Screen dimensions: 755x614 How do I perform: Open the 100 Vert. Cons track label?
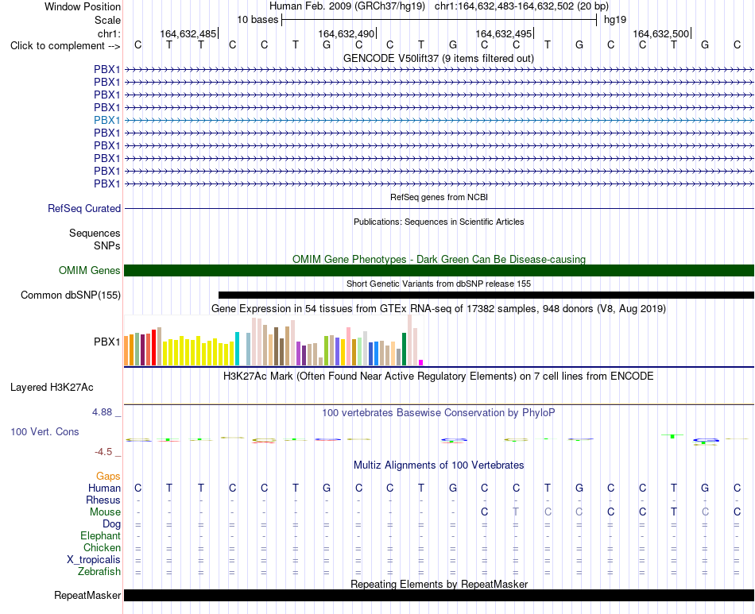point(45,431)
